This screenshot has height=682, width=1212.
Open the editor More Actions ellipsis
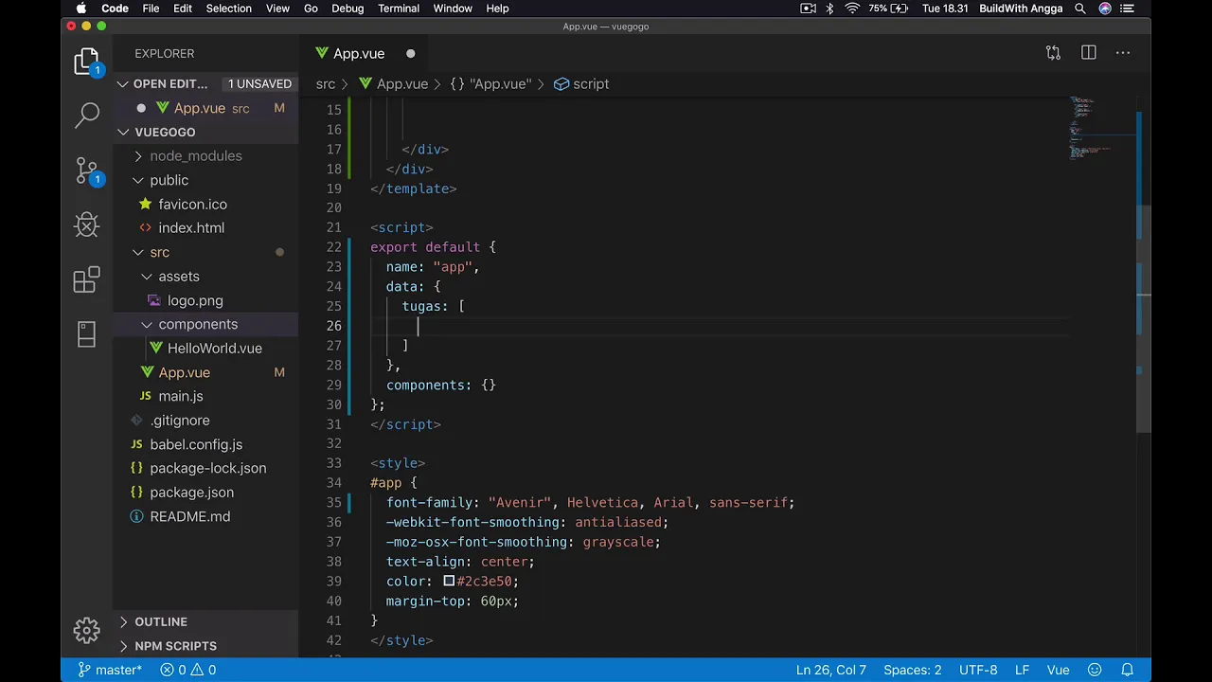point(1123,53)
